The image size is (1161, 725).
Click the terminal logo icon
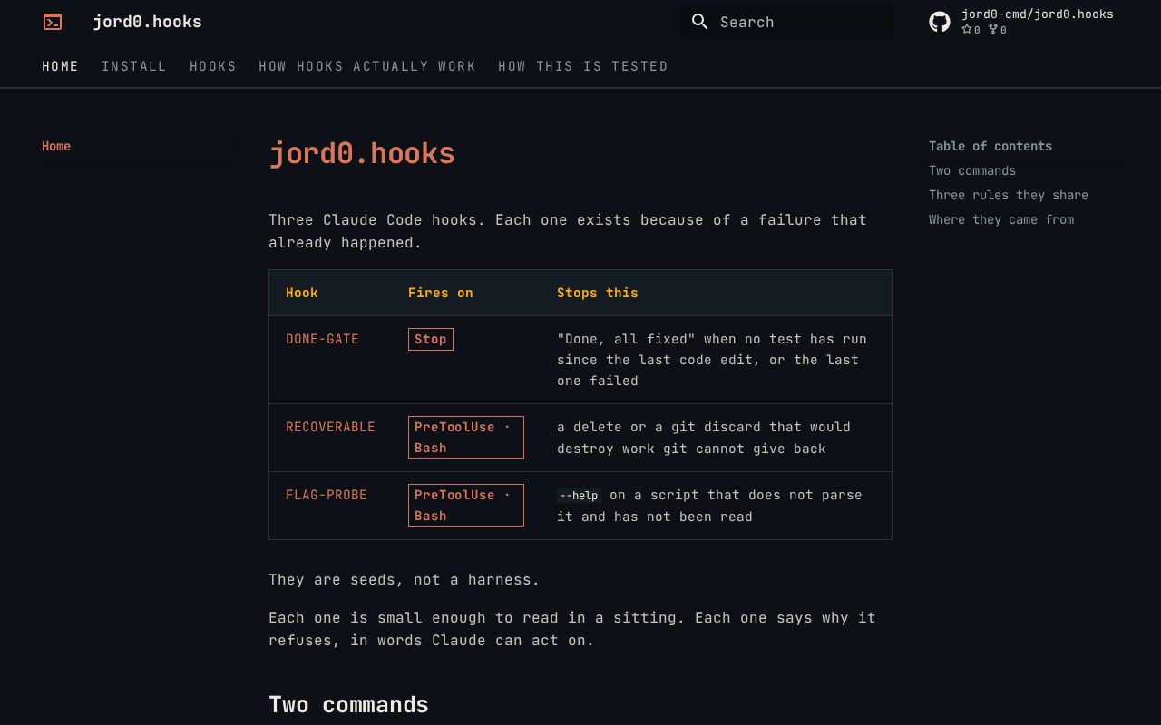[53, 22]
